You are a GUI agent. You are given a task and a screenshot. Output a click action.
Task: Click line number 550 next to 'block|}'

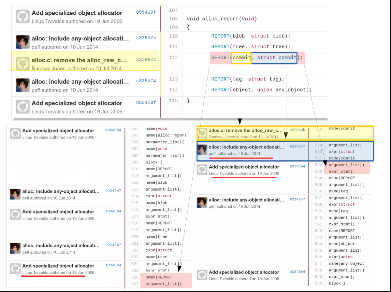[x=318, y=283]
